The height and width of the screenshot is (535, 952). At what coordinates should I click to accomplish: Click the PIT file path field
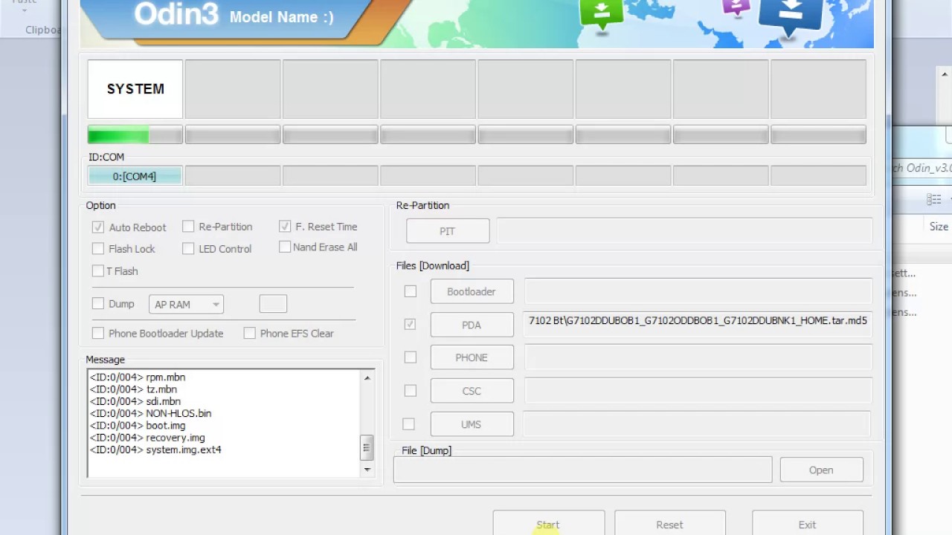point(684,230)
